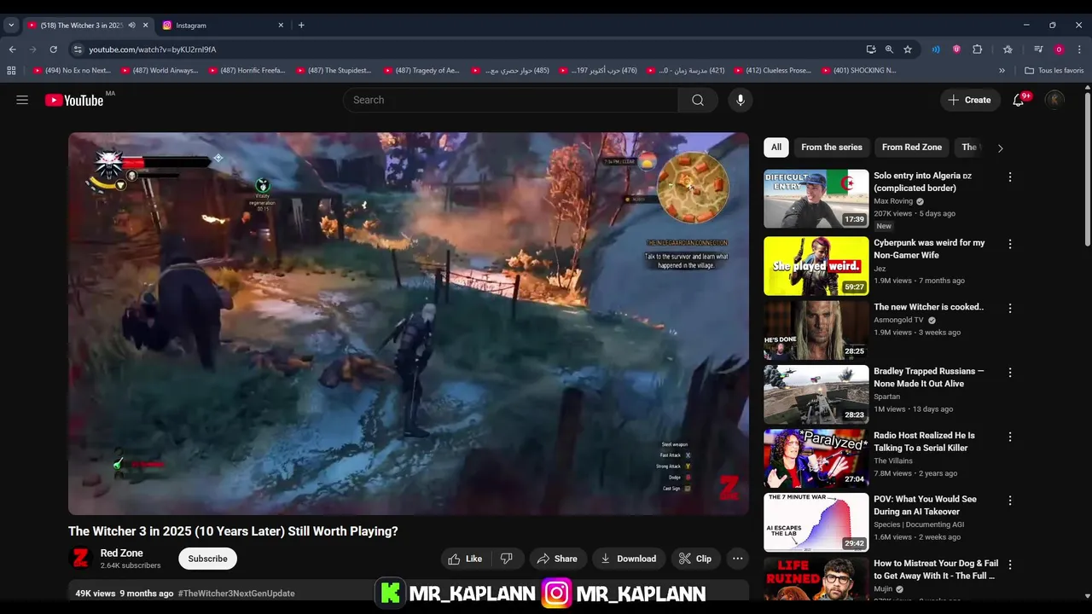Screen dimensions: 1092x614
Task: Select the From the series chip
Action: tap(832, 148)
